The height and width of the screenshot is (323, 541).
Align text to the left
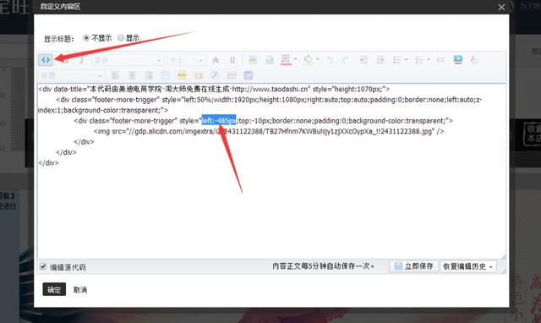[x=116, y=75]
